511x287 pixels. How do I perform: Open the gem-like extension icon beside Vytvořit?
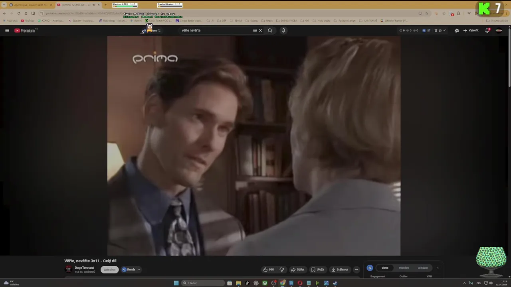pos(457,30)
